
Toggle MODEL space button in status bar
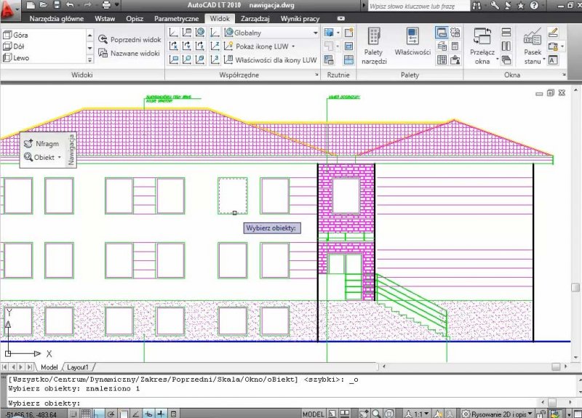pyautogui.click(x=314, y=414)
